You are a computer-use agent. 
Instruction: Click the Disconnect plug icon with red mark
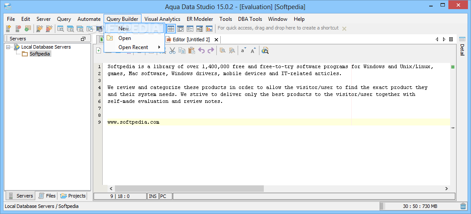[x=49, y=29]
